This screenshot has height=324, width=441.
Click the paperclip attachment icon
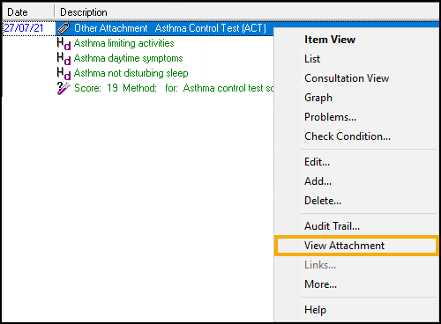coord(64,28)
